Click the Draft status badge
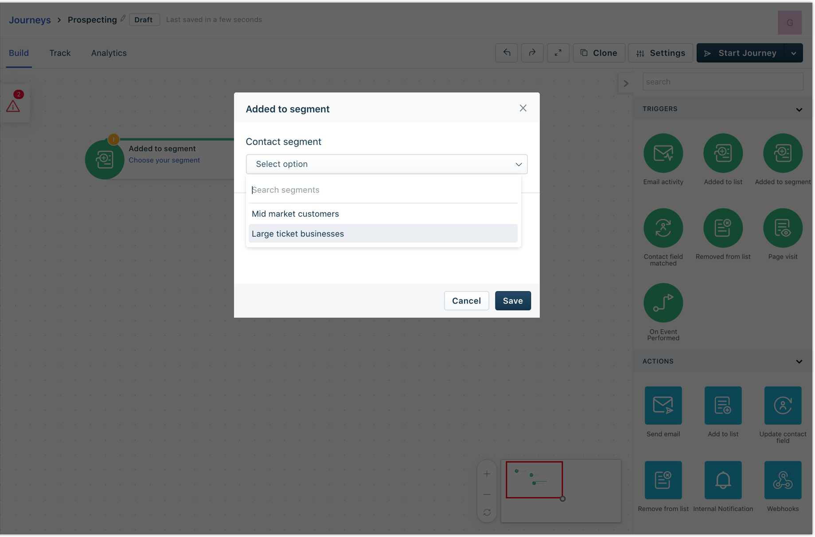The height and width of the screenshot is (537, 815). [144, 20]
